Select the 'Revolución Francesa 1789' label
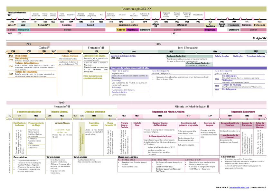 pos(17,14)
